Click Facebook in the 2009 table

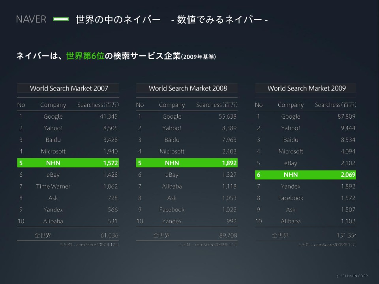291,198
